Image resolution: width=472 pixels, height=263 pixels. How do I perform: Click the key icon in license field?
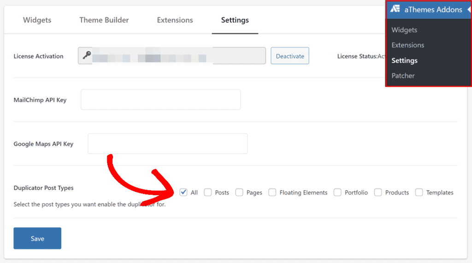[x=86, y=56]
